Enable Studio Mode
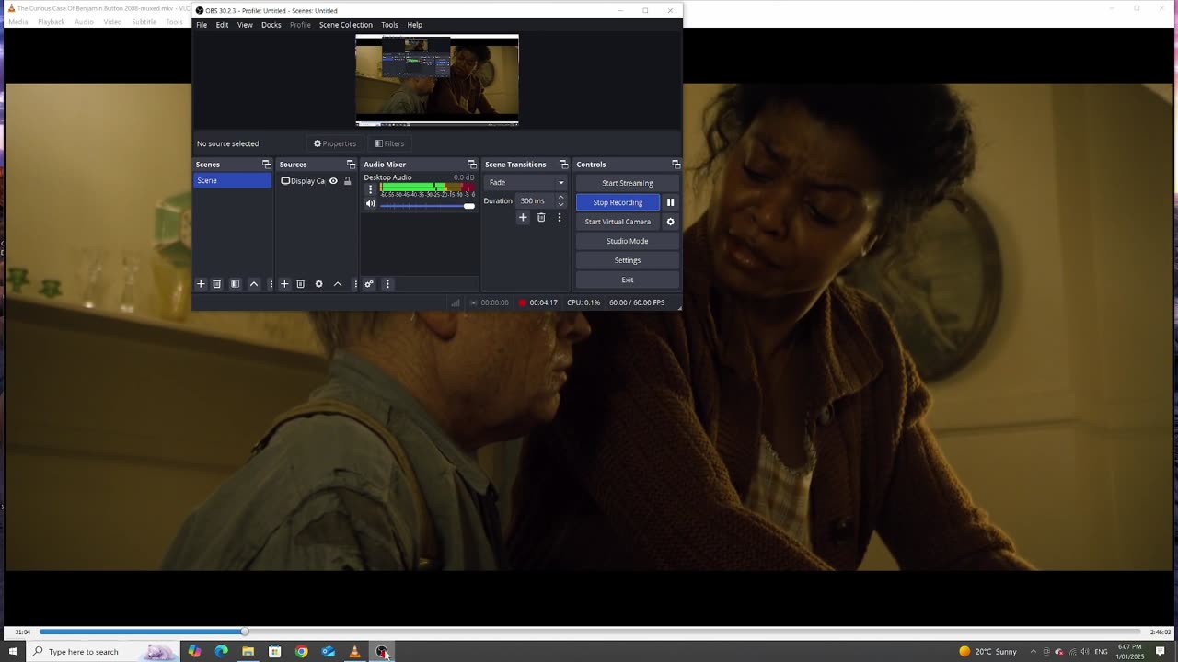Image resolution: width=1178 pixels, height=662 pixels. coord(628,241)
